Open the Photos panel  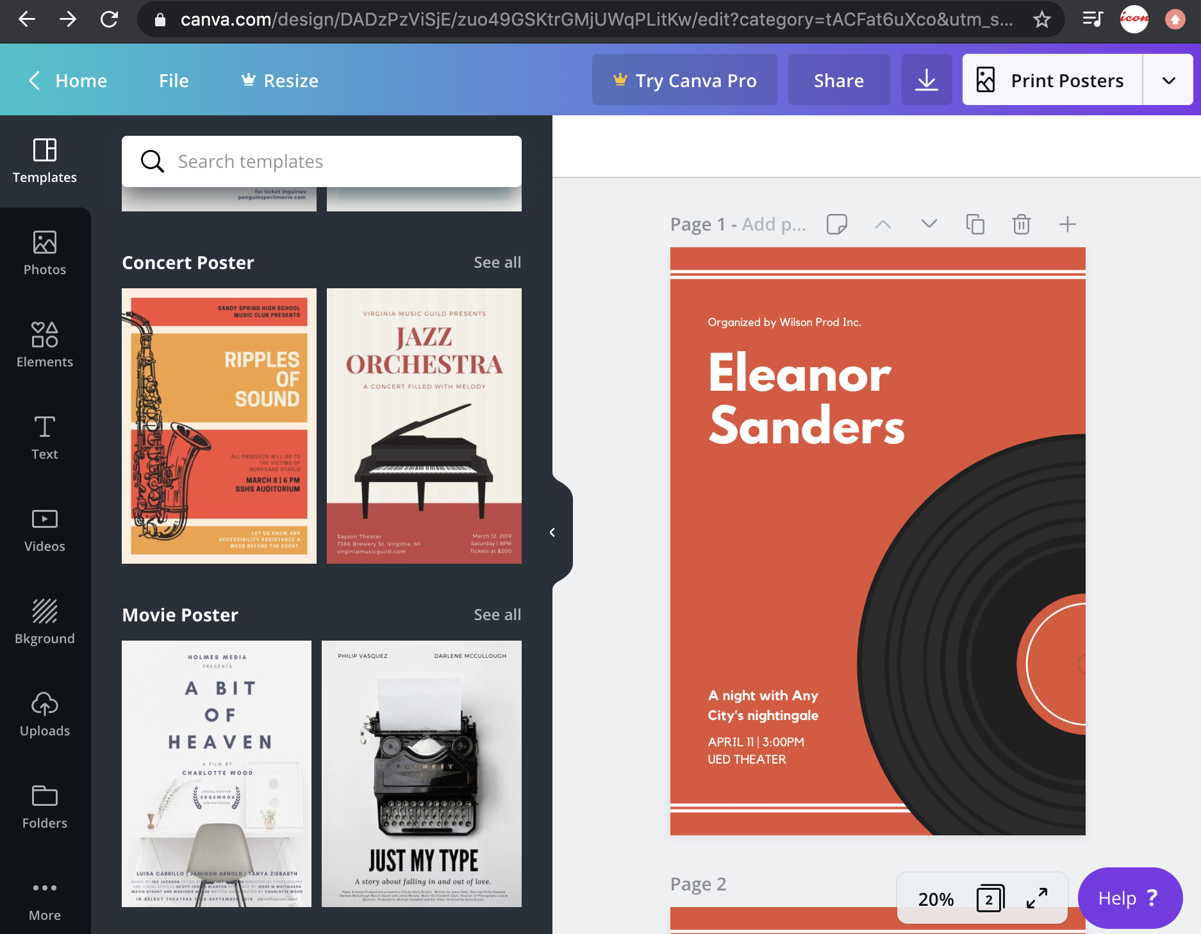point(45,254)
